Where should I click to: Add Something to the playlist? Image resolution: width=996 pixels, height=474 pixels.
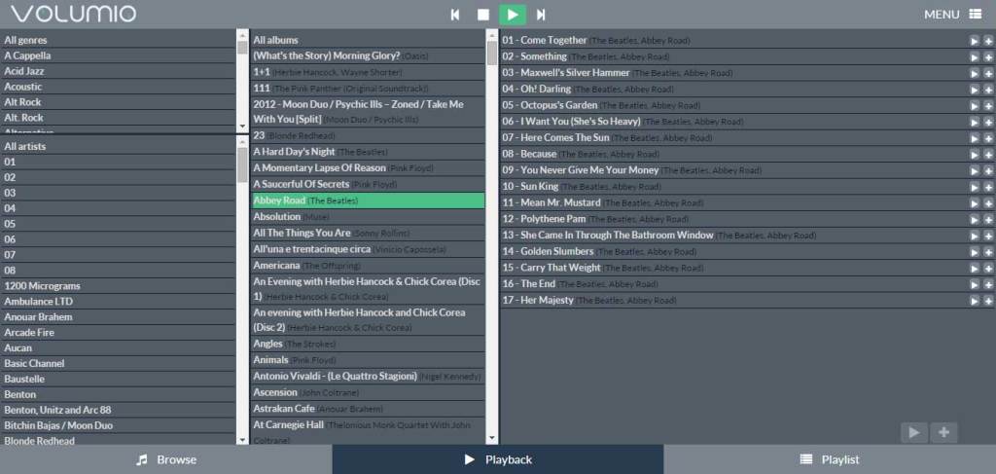tap(988, 57)
